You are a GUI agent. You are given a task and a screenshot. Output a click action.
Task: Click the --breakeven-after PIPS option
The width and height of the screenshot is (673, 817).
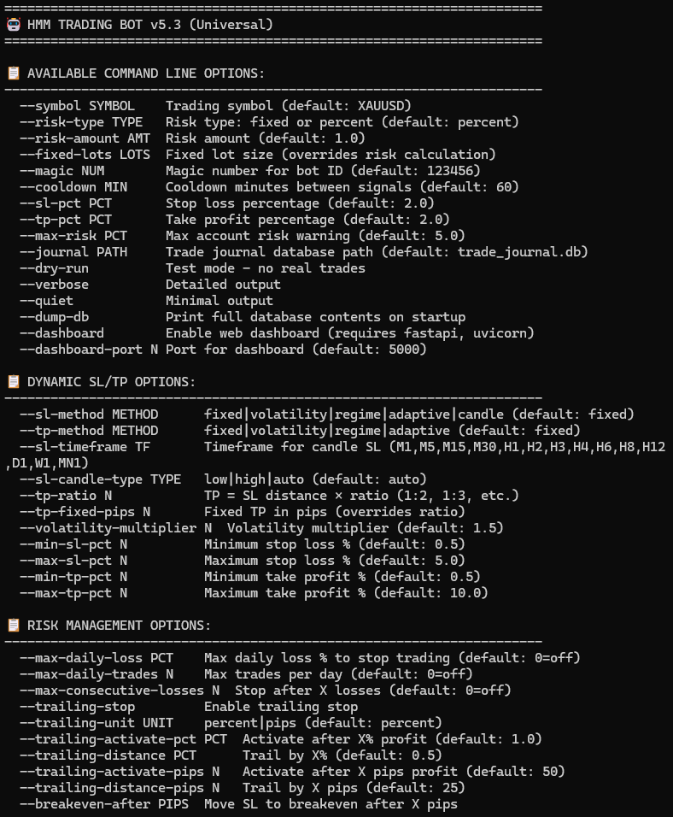click(105, 804)
